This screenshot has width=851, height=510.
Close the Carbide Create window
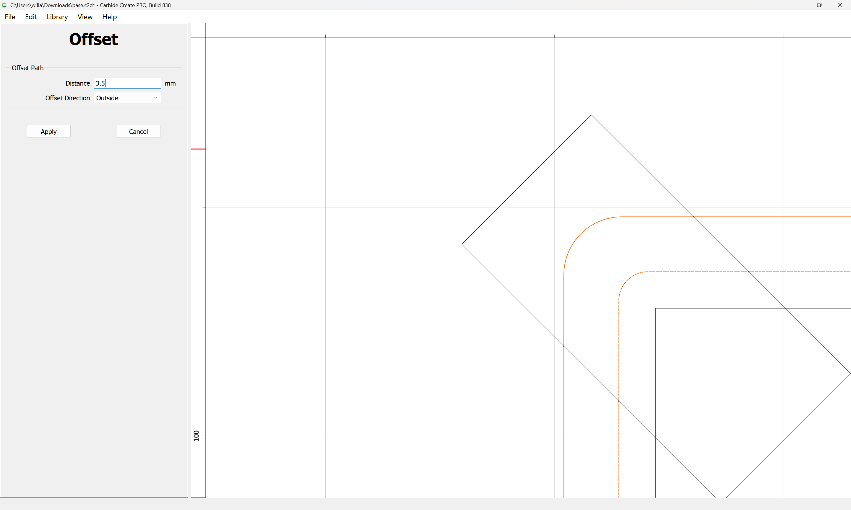pos(840,5)
